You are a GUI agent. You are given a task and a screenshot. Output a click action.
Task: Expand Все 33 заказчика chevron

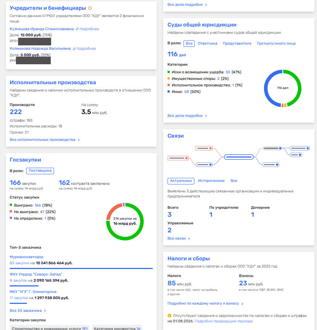pos(45,311)
